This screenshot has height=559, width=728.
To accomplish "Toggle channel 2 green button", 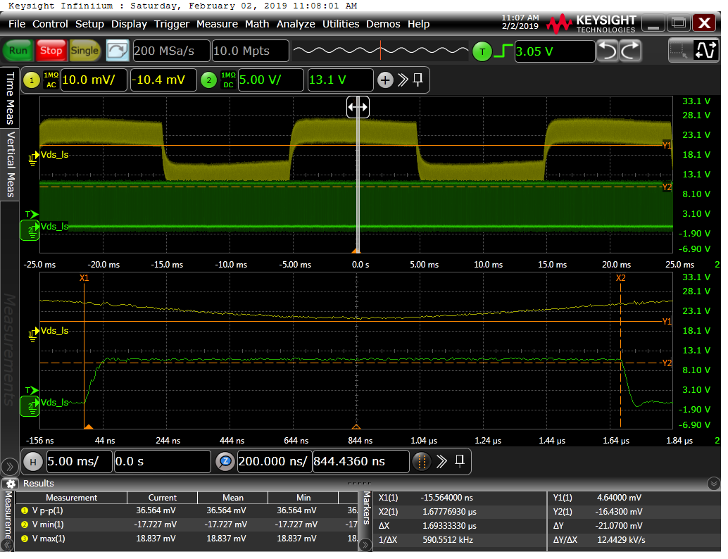I will click(208, 80).
